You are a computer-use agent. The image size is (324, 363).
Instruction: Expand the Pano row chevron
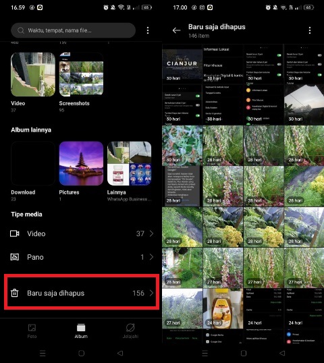point(151,257)
